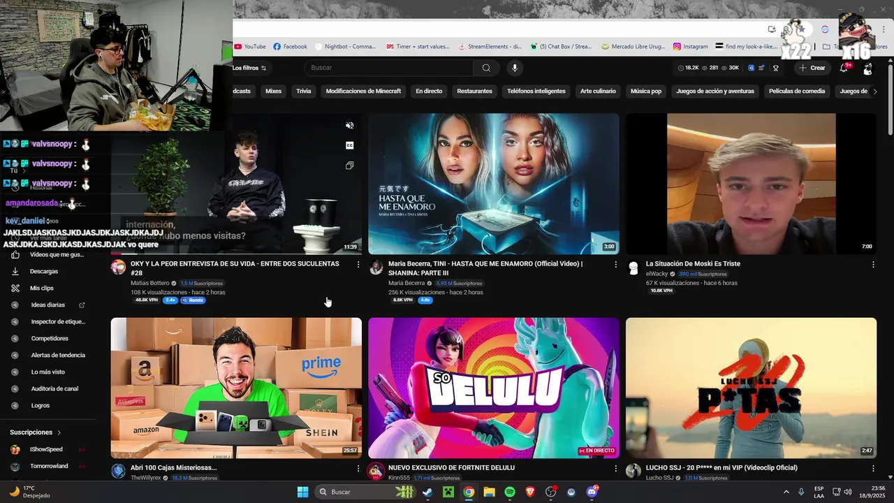The height and width of the screenshot is (503, 894).
Task: Click the blue vidIQ icon in header
Action: point(752,68)
